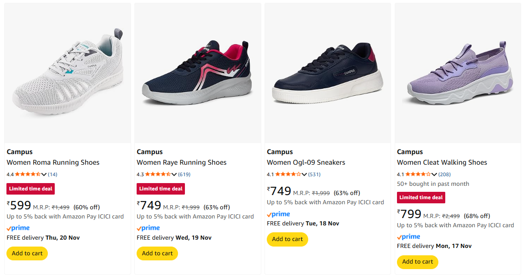
Task: Open the navy Raye Running Shoes image
Action: coord(197,73)
